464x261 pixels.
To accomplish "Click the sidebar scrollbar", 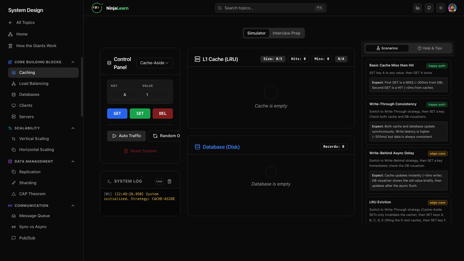I will tap(82, 87).
